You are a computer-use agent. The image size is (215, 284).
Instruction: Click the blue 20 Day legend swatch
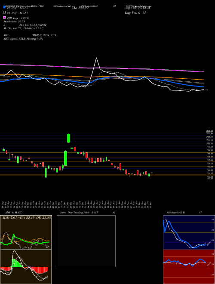coord(4,7)
